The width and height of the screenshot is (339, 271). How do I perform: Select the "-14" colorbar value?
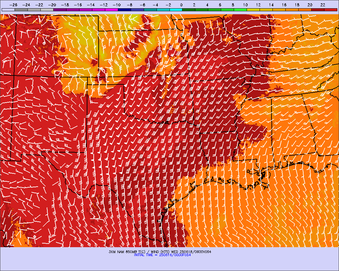click(x=91, y=5)
